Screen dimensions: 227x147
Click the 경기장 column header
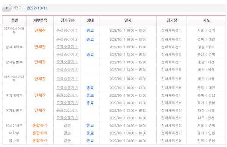[172, 20]
